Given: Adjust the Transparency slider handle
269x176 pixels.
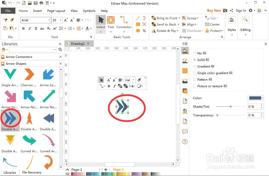Looking at the screenshot, I should coord(217,115).
